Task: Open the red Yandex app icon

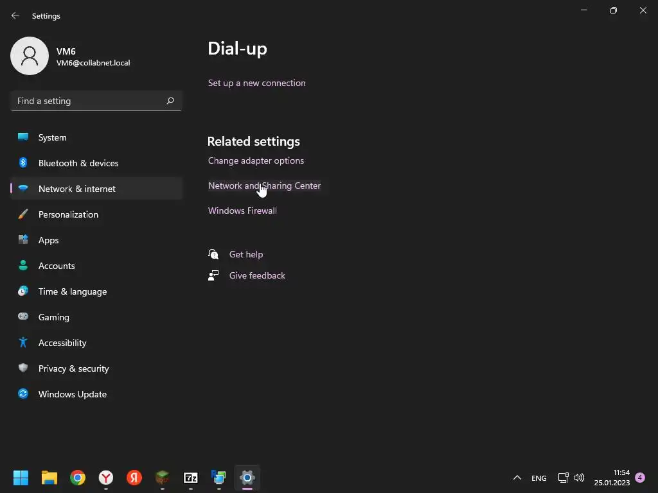Action: tap(134, 478)
